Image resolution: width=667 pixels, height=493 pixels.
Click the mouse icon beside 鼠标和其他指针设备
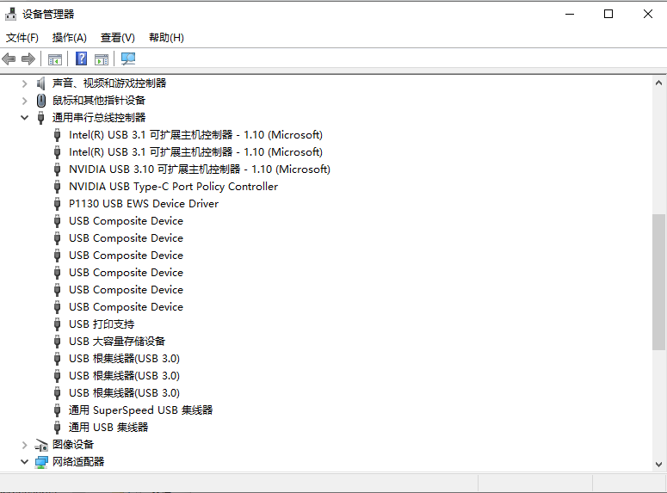click(x=40, y=101)
